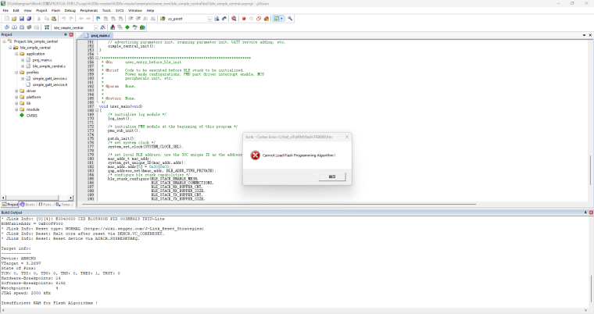Open the Project menu
The width and height of the screenshot is (594, 314).
[x=41, y=11]
